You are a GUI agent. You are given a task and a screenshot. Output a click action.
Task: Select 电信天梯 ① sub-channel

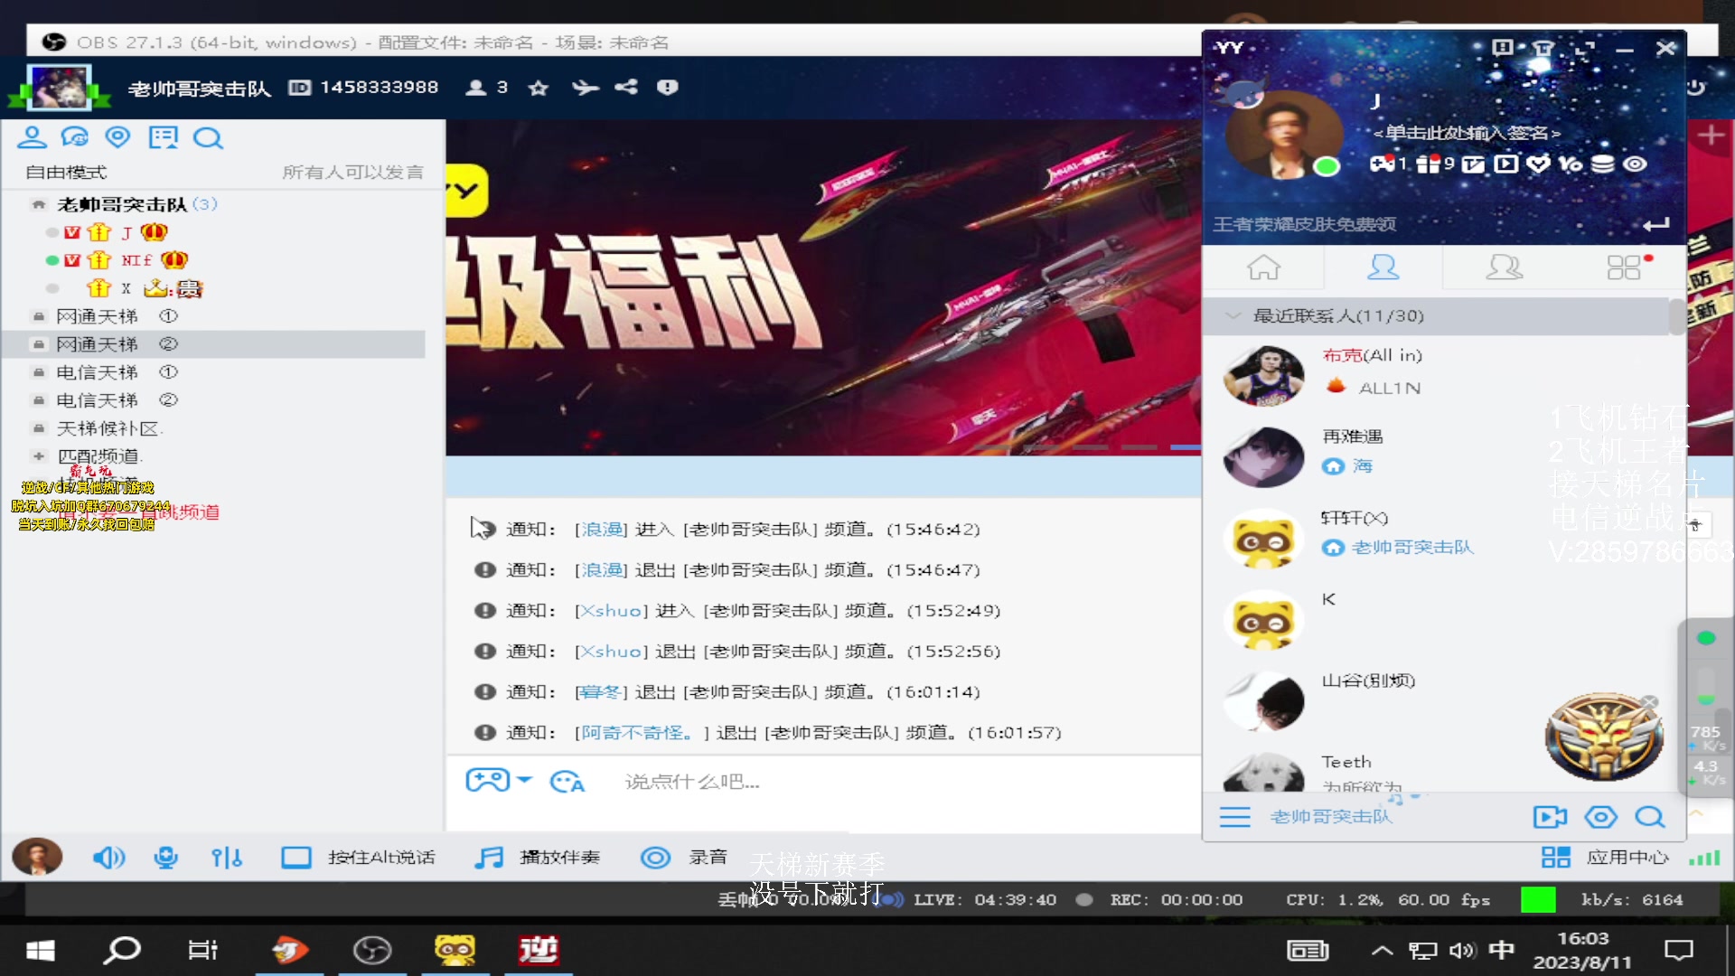[x=213, y=372]
